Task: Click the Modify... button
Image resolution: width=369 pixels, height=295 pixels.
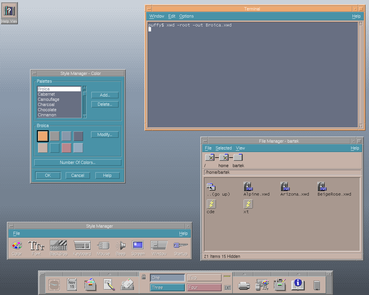Action: coord(105,135)
